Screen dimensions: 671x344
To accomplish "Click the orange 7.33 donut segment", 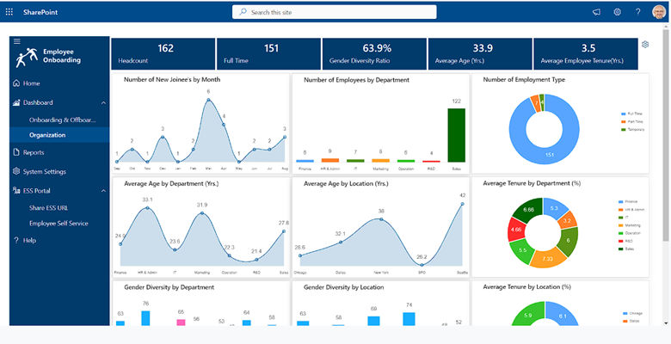I will [547, 259].
